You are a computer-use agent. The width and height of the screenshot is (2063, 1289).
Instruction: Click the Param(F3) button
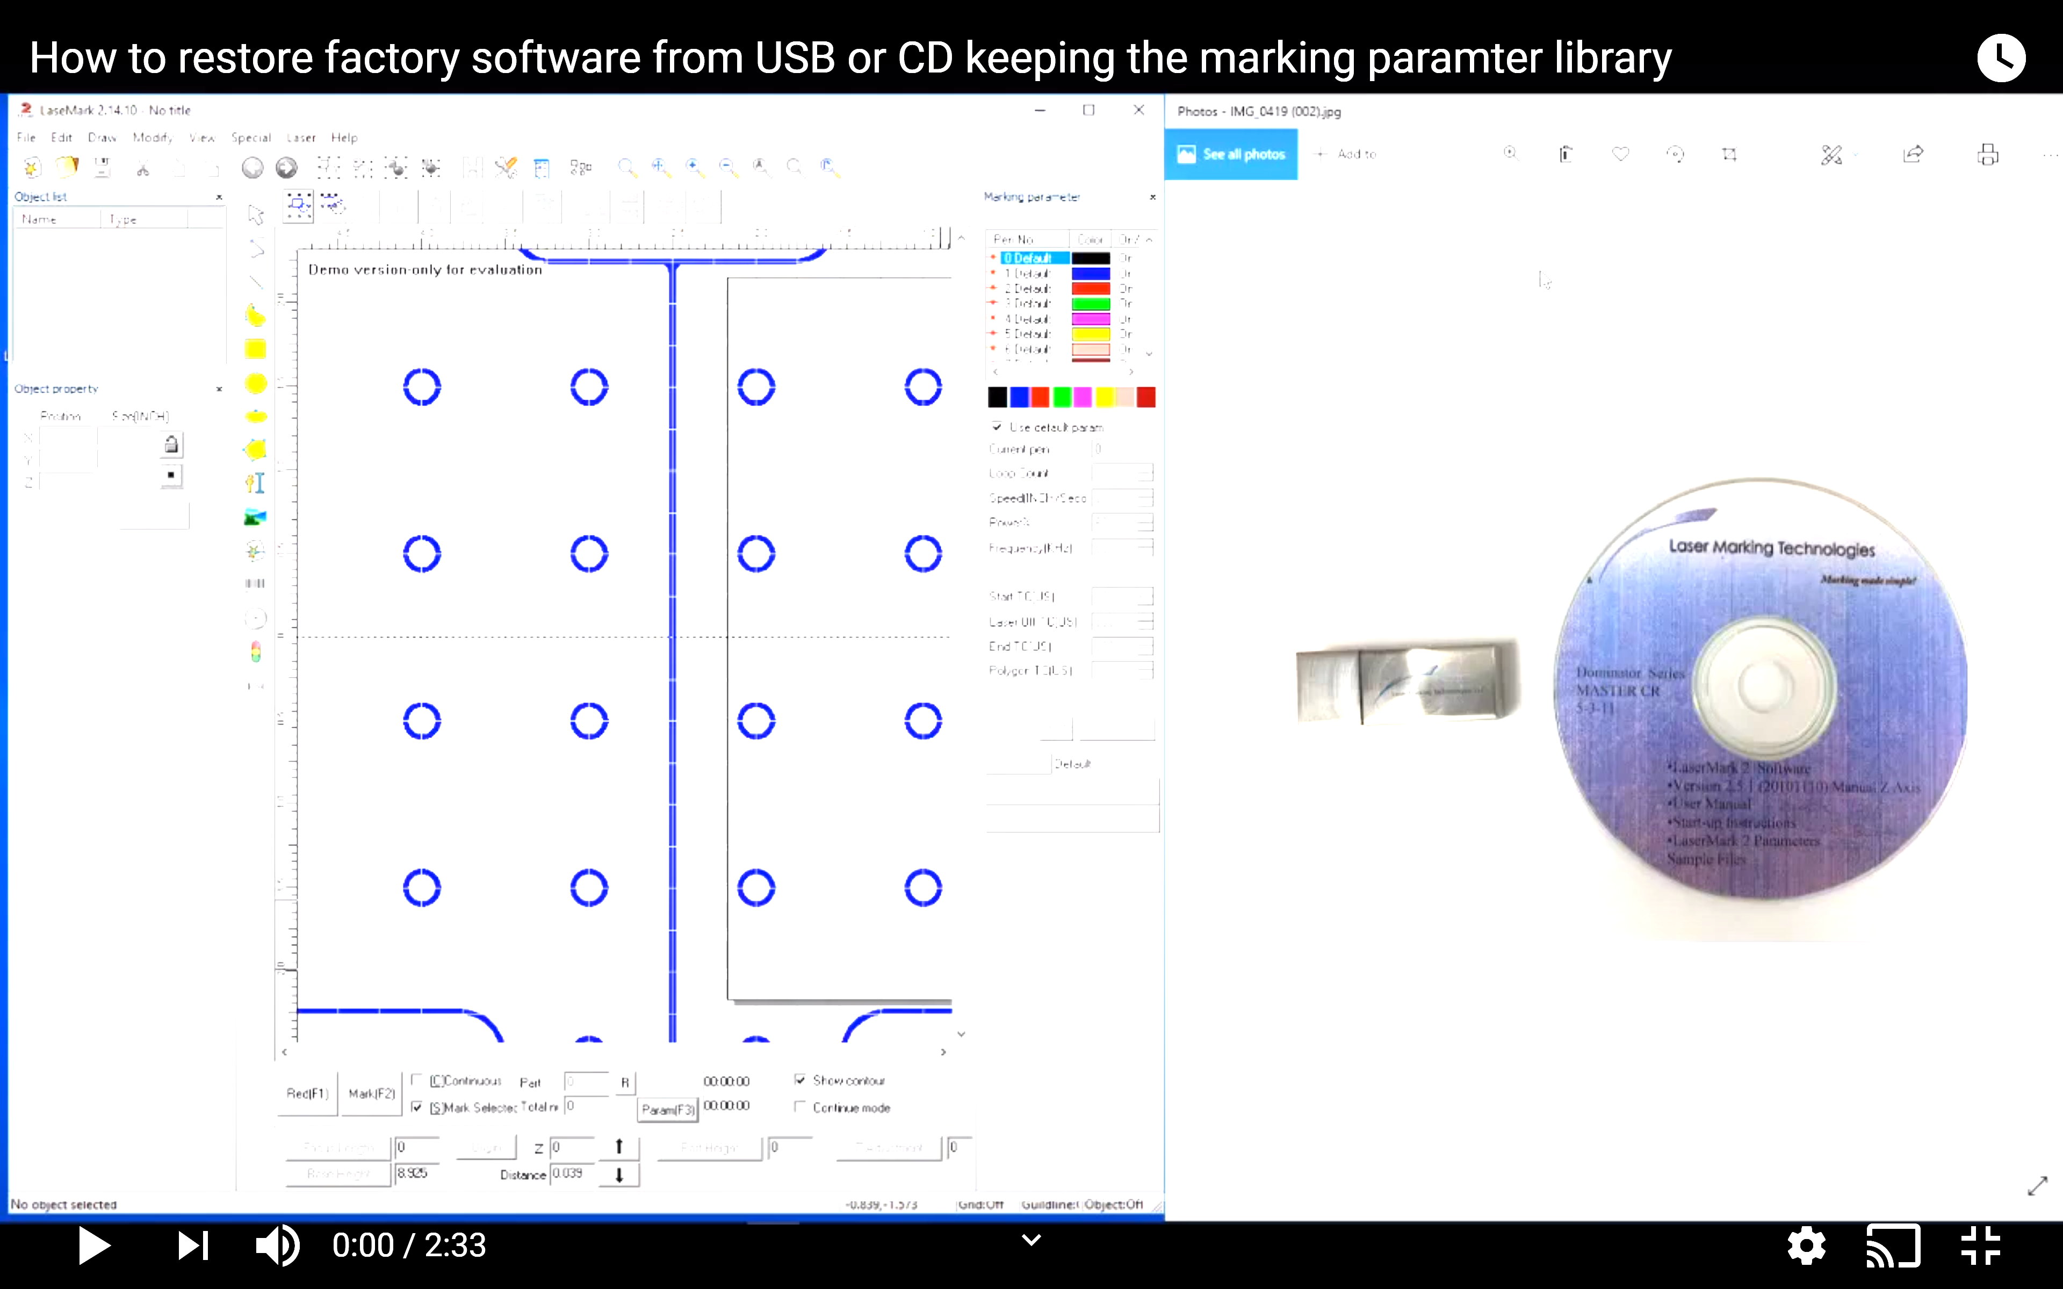pyautogui.click(x=667, y=1110)
